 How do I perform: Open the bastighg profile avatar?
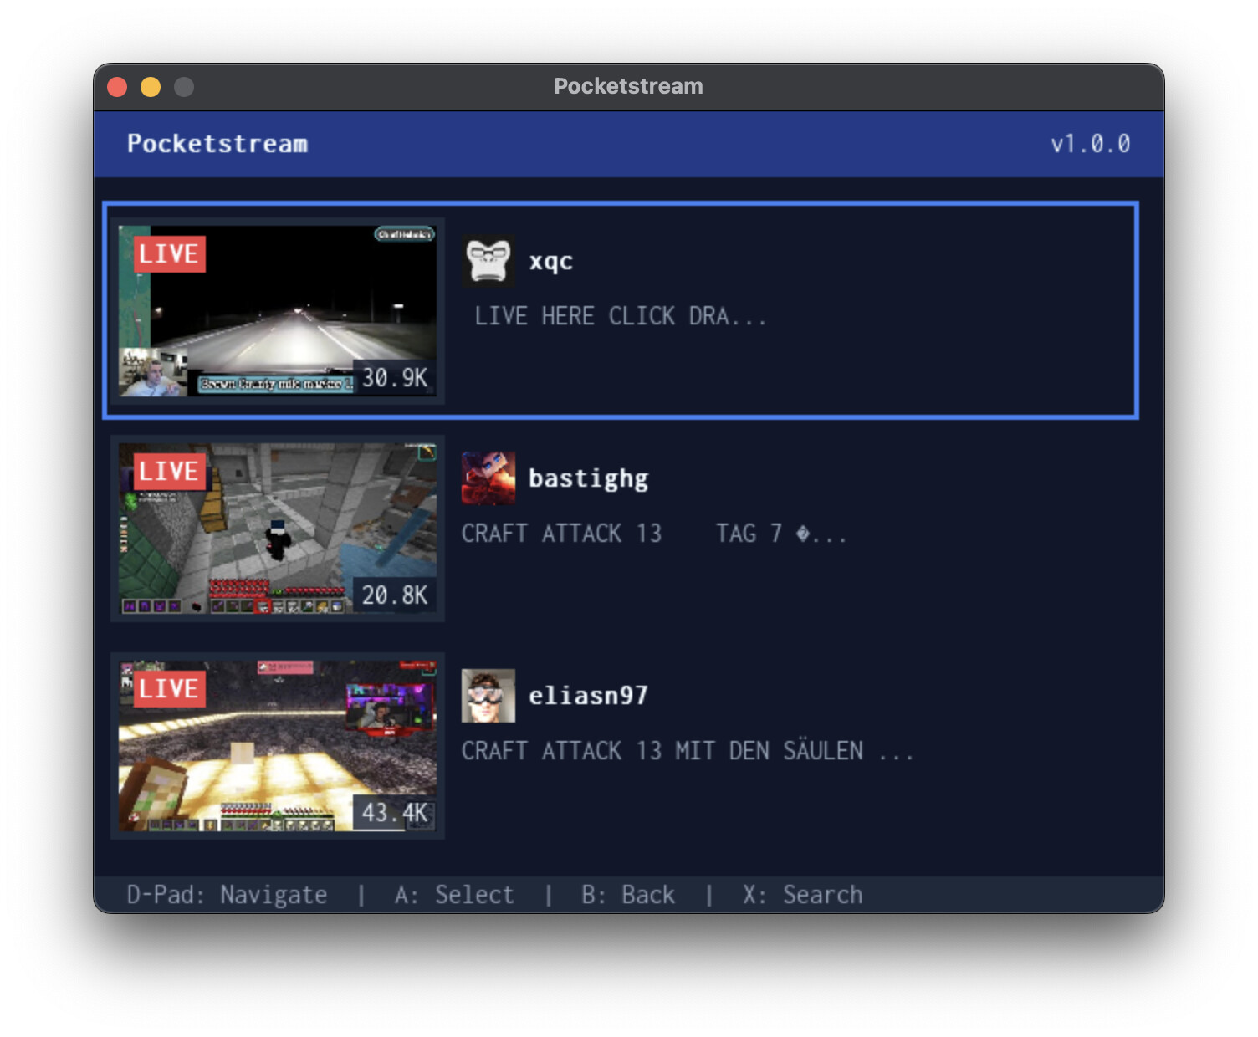pyautogui.click(x=488, y=478)
